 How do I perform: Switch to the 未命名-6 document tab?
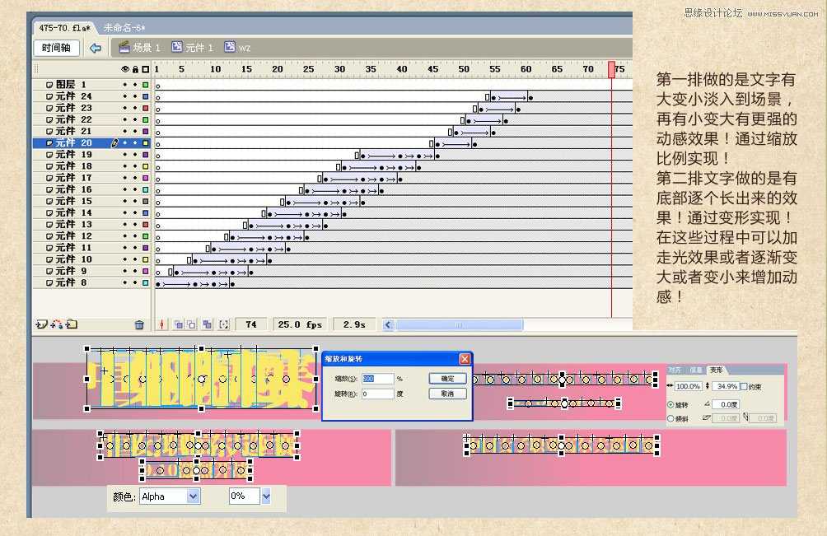[124, 27]
